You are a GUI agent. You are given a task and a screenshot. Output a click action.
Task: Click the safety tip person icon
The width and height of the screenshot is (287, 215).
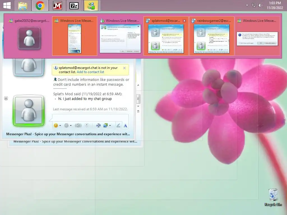coord(55,79)
